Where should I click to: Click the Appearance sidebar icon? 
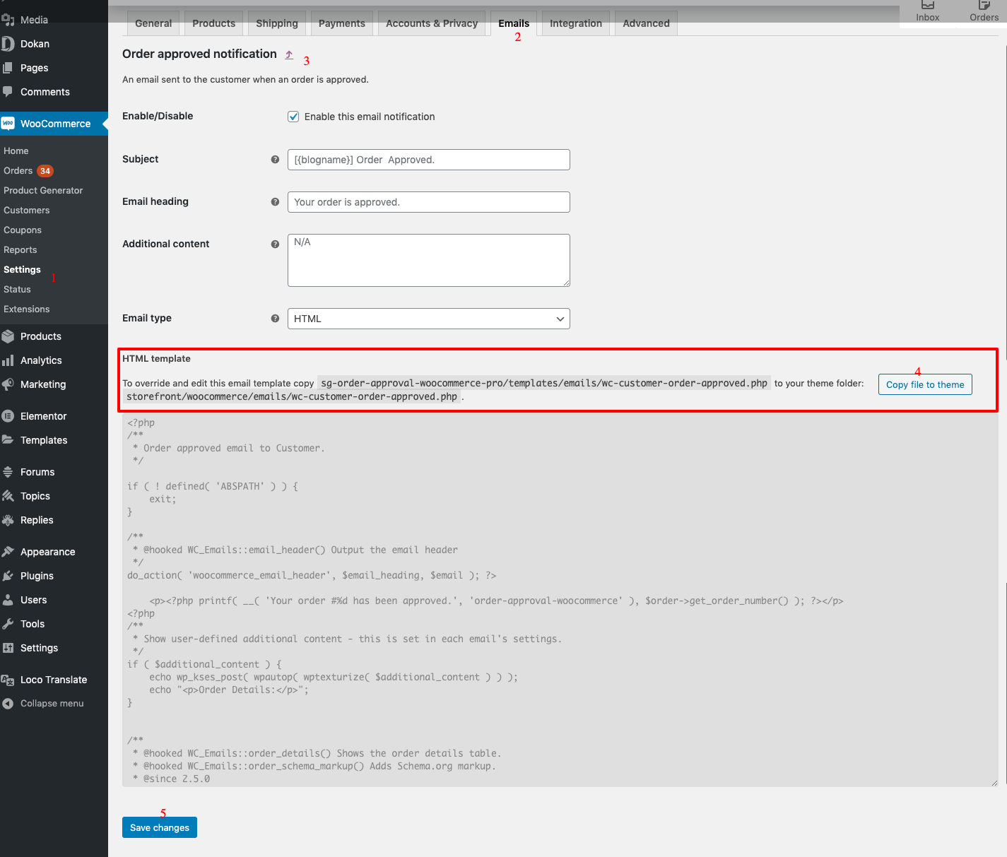click(x=8, y=551)
